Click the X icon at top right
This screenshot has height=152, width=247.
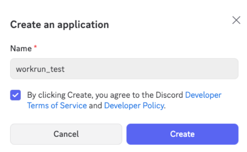[x=236, y=20]
